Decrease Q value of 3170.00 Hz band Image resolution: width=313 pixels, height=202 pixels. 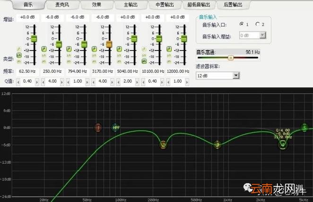coord(93,82)
